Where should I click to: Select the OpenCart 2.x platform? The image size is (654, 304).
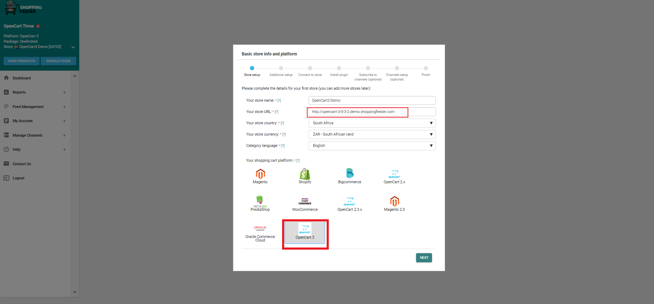(394, 177)
